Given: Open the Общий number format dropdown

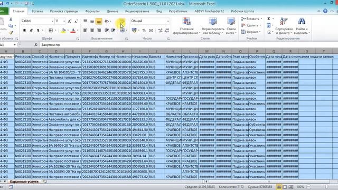Looking at the screenshot, I should [168, 21].
